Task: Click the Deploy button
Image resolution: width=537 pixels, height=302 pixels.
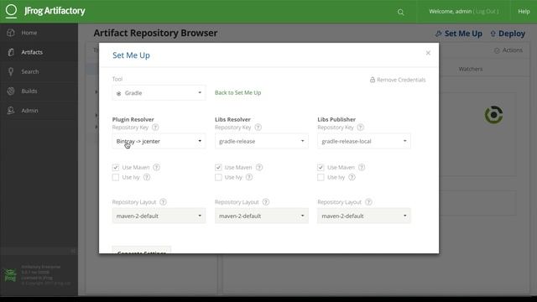Action: point(508,34)
